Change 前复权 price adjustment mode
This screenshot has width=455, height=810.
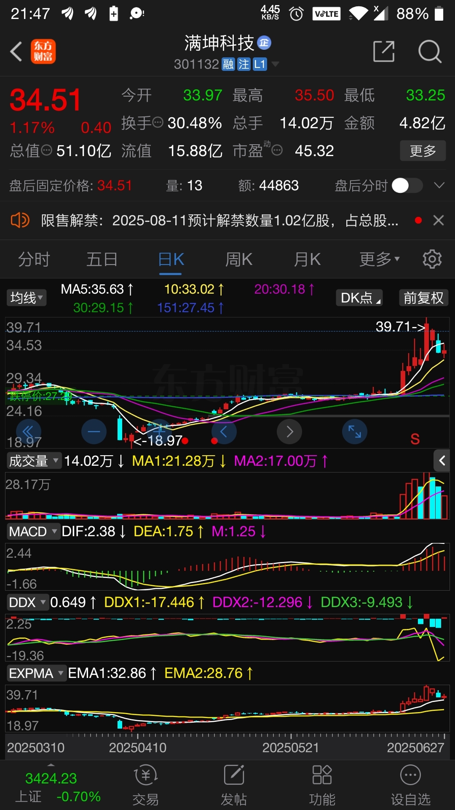click(423, 298)
